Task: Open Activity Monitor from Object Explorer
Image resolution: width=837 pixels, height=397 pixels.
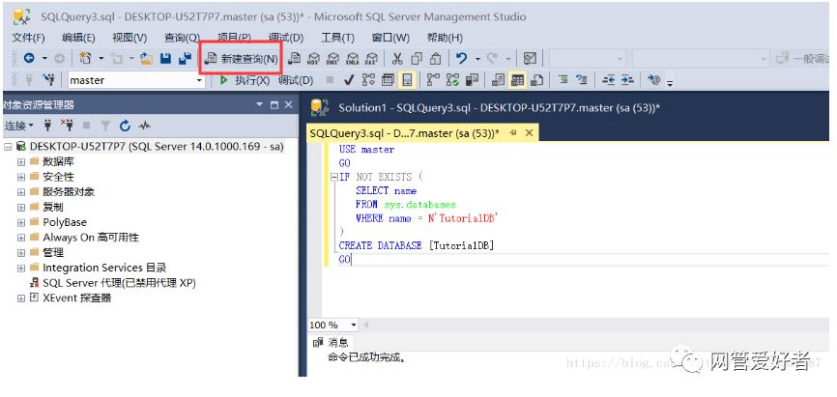Action: 144,126
